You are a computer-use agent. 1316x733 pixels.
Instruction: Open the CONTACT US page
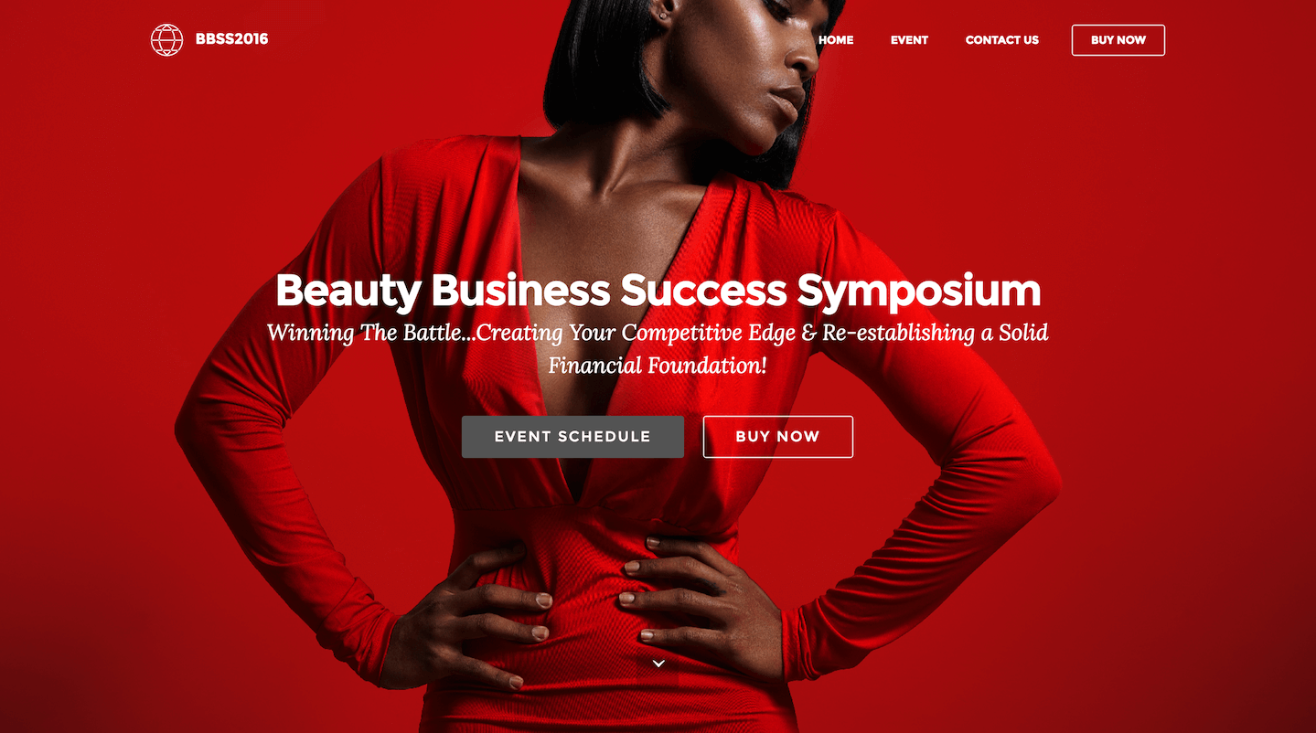click(1002, 40)
